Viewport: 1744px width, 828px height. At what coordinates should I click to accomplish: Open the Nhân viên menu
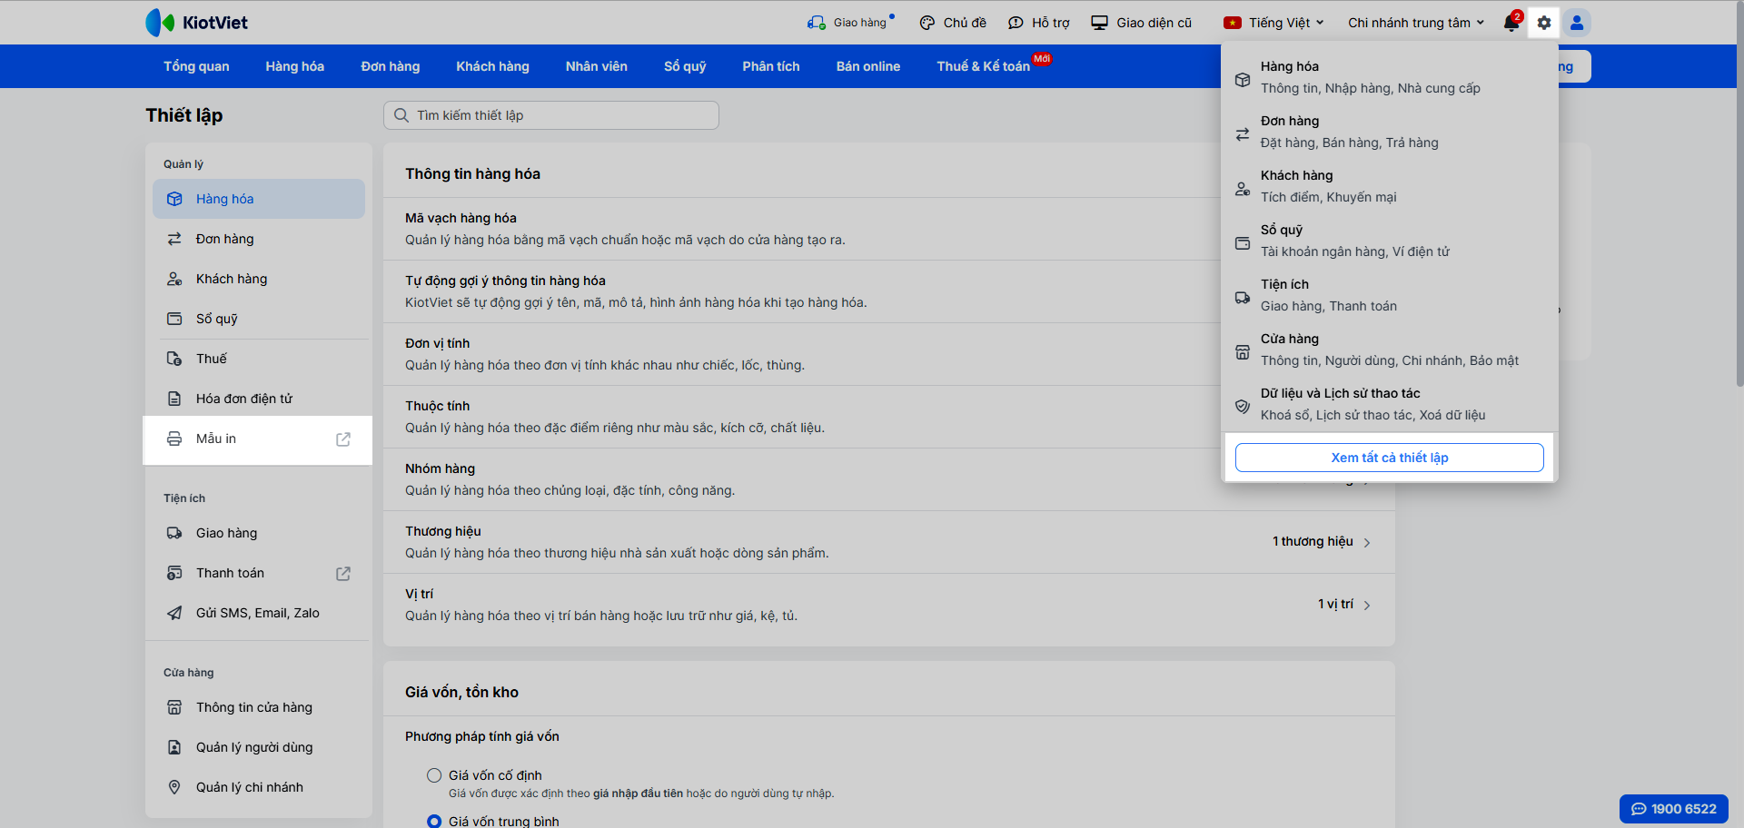click(x=597, y=66)
